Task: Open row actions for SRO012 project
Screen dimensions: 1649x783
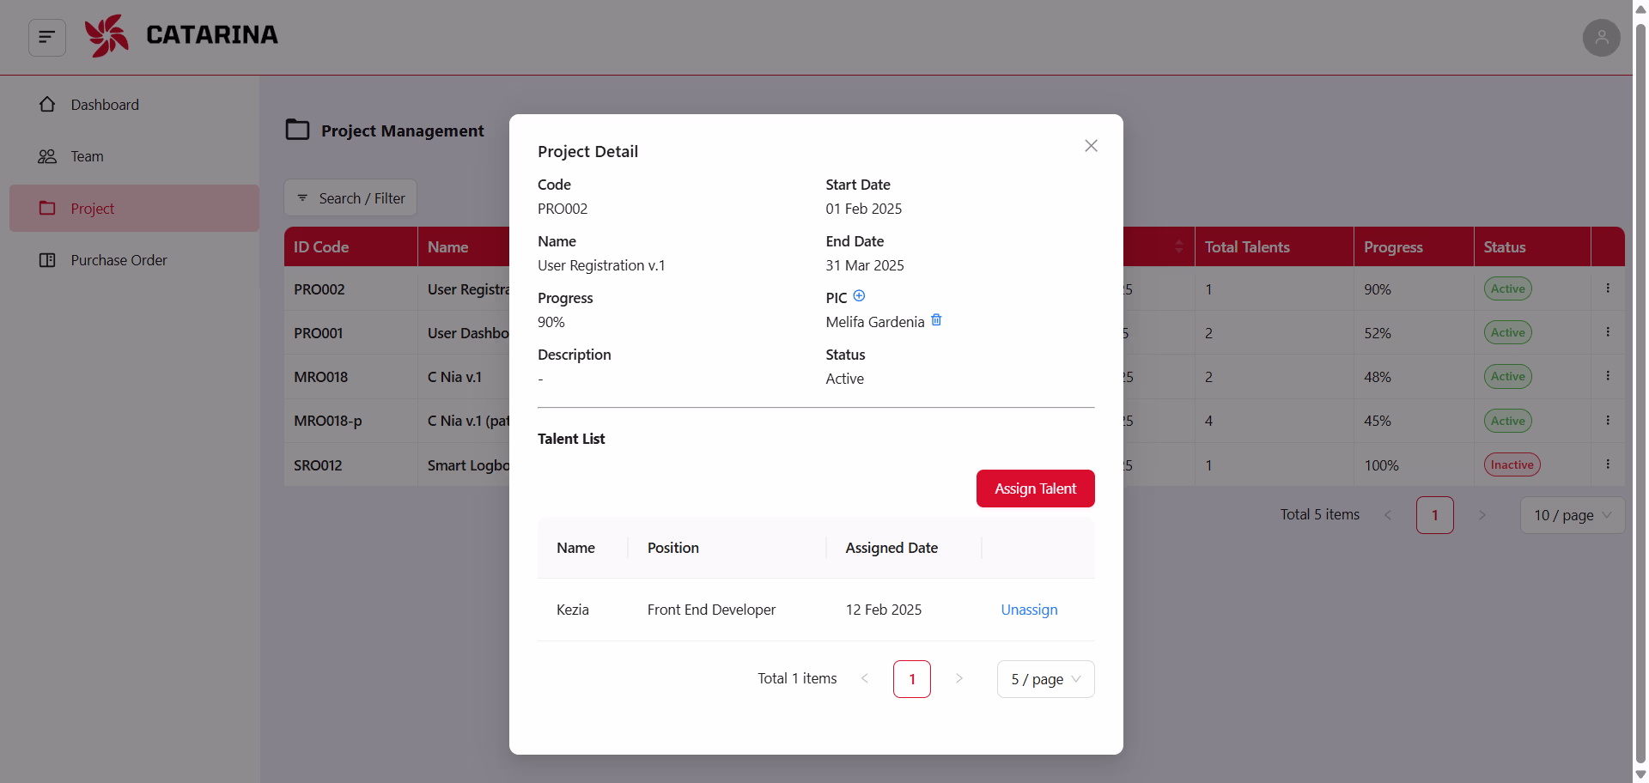Action: tap(1608, 464)
